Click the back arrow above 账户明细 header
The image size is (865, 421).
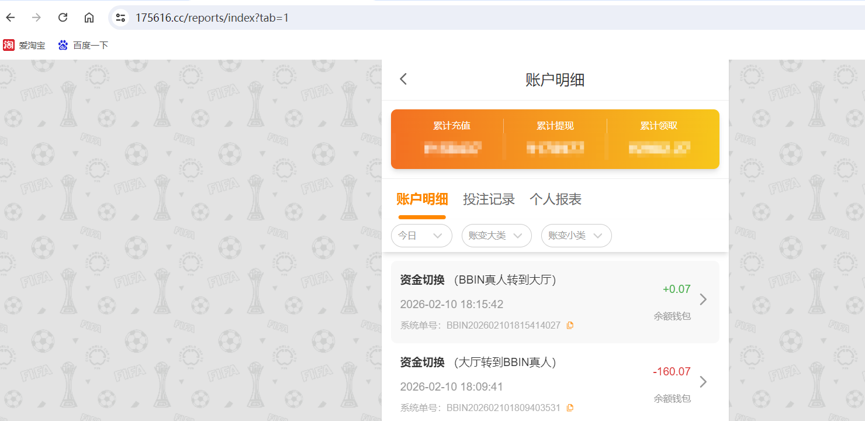tap(403, 78)
